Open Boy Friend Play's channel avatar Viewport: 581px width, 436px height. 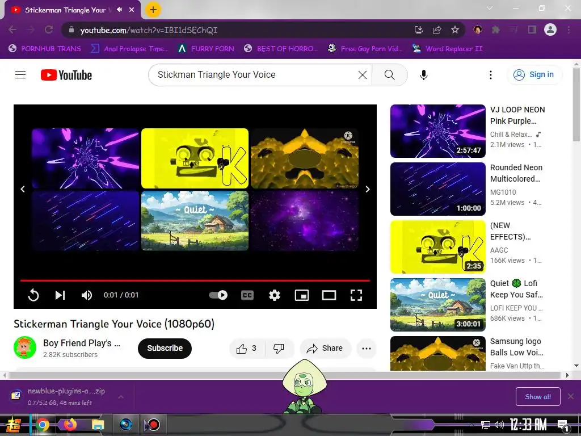pyautogui.click(x=25, y=348)
